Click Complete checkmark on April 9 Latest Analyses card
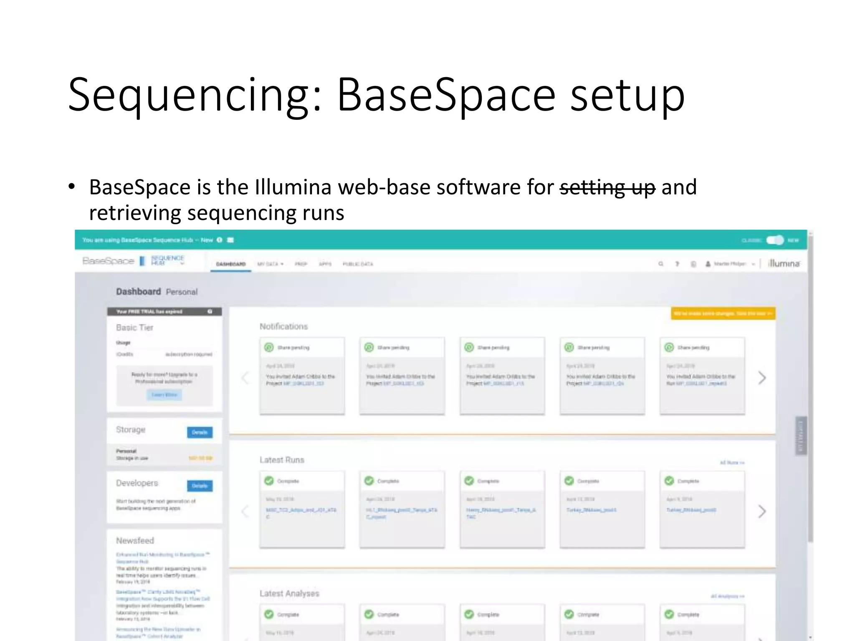Image resolution: width=855 pixels, height=641 pixels. (x=669, y=614)
